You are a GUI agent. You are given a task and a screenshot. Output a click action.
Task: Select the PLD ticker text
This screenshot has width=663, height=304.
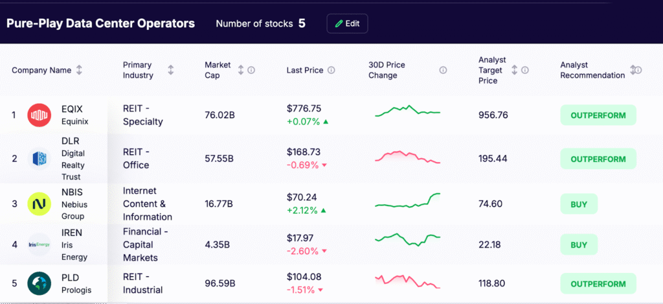pyautogui.click(x=70, y=278)
